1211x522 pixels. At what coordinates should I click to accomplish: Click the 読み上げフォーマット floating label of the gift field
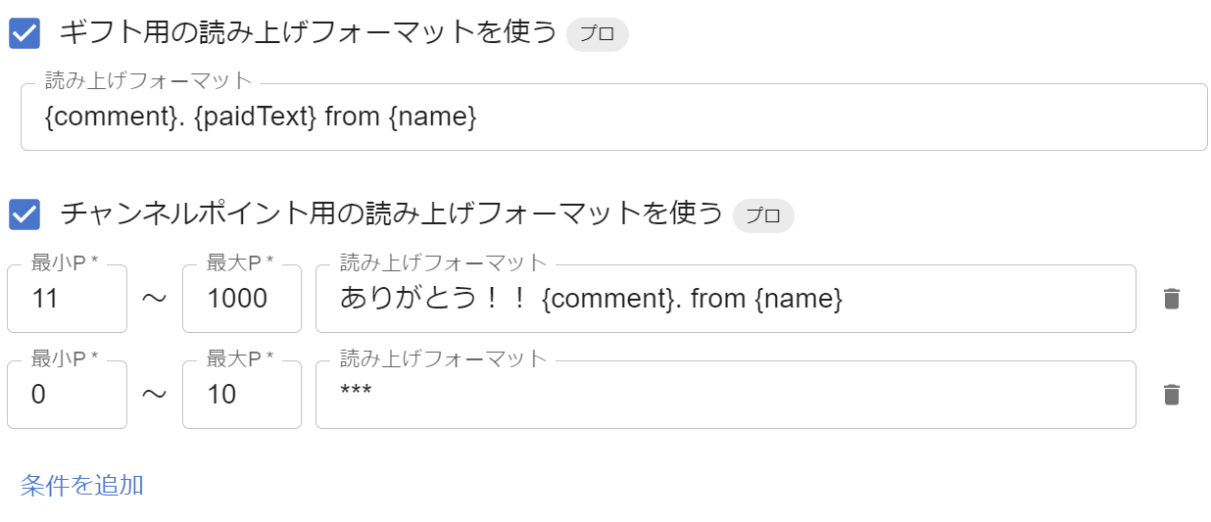pos(149,81)
